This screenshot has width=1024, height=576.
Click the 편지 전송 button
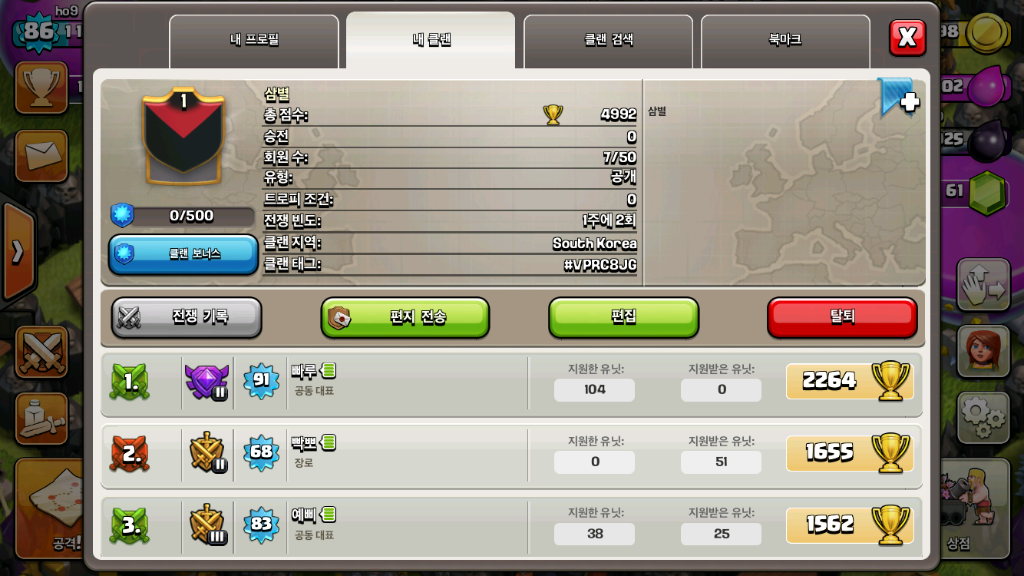(405, 317)
